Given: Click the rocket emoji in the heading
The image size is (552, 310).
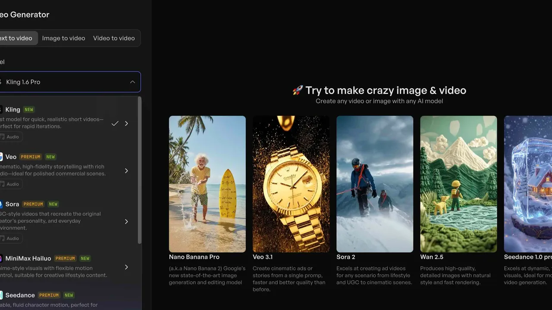Looking at the screenshot, I should 298,90.
